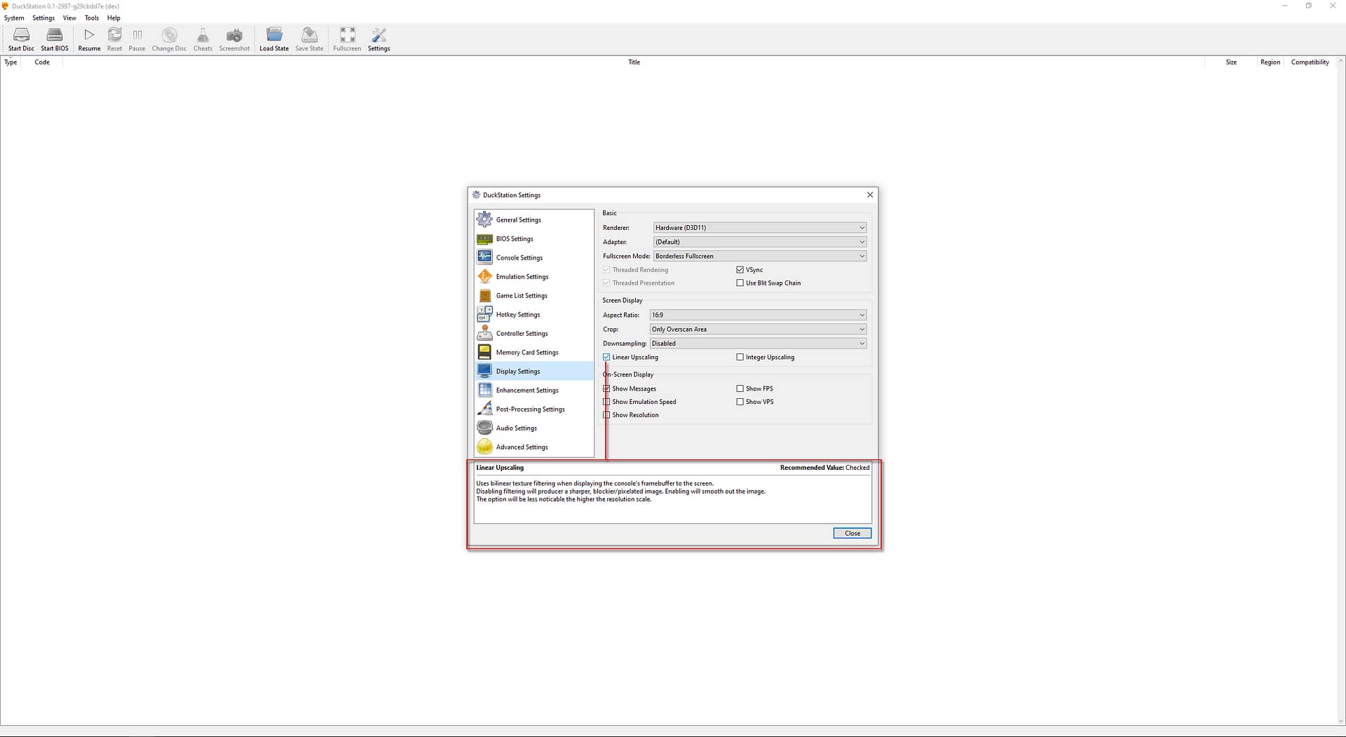Enable Show VPS checkbox
The image size is (1346, 737).
[740, 402]
